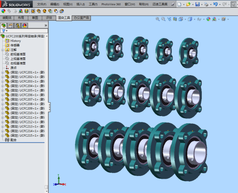Toggle the PhotoView Integrated Preview button
238x193 pixels.
33,11
